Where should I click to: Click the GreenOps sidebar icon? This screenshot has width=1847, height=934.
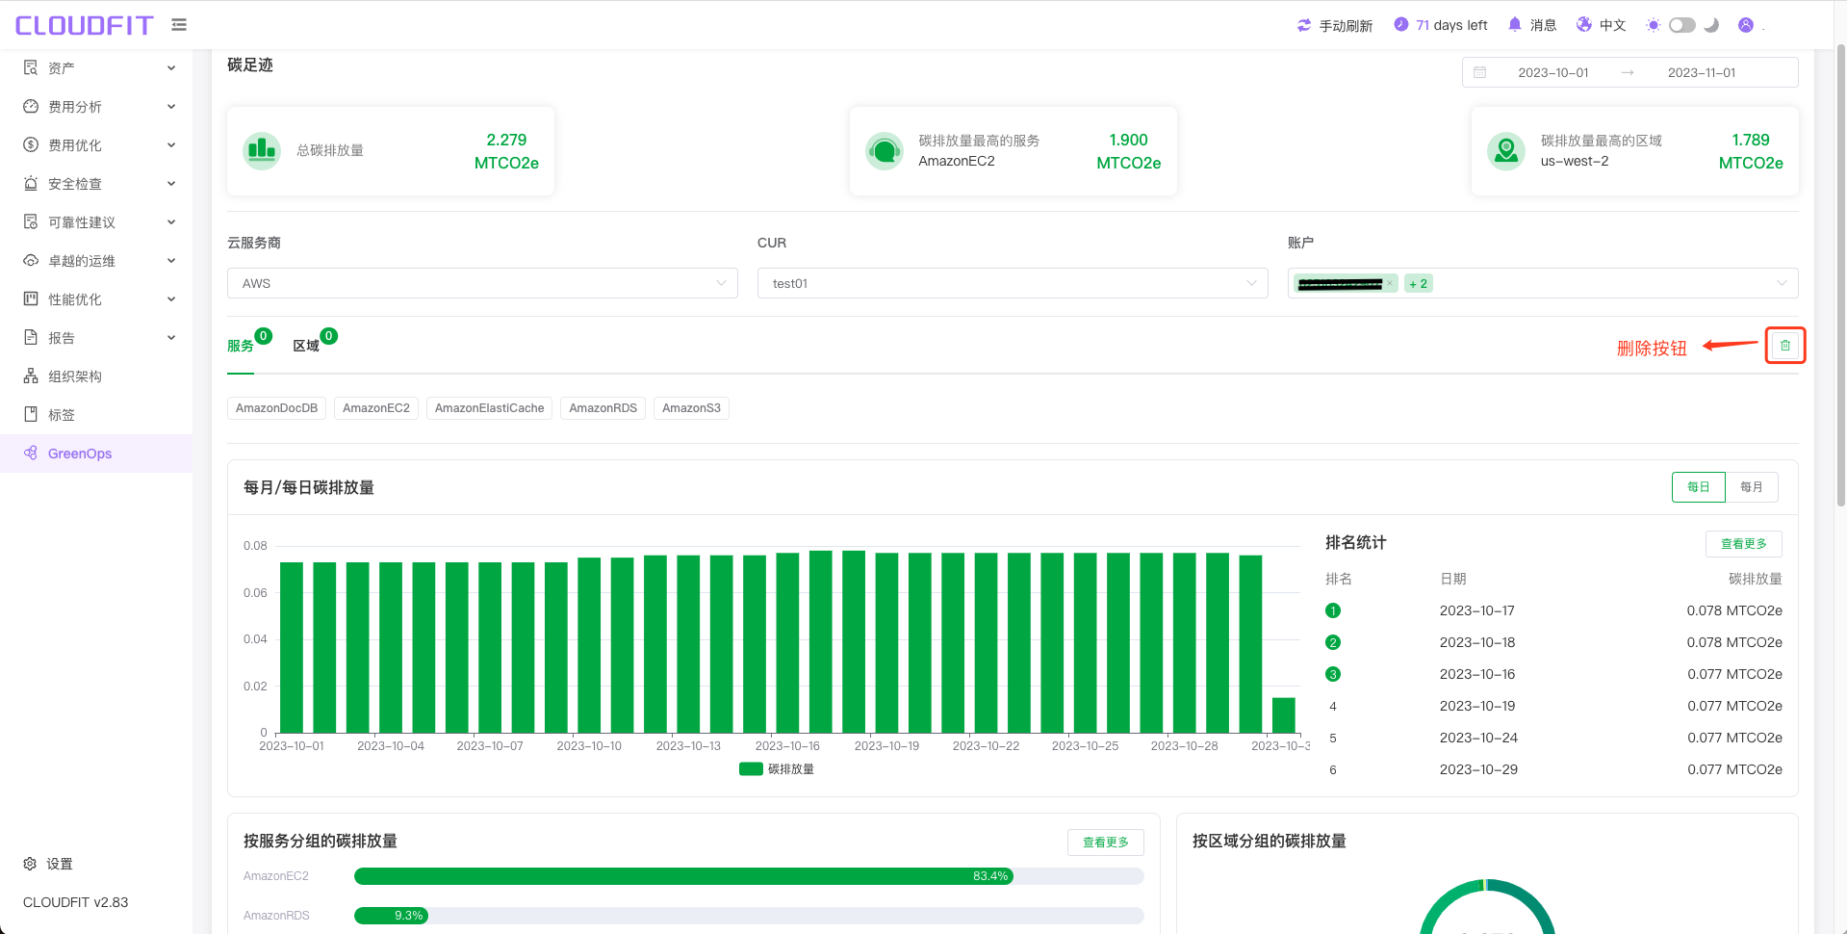click(x=31, y=453)
